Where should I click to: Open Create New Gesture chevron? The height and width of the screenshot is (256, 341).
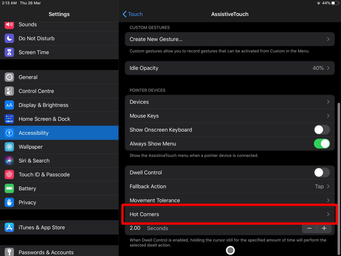point(328,39)
